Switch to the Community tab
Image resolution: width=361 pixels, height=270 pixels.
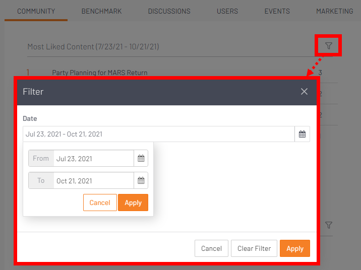36,11
